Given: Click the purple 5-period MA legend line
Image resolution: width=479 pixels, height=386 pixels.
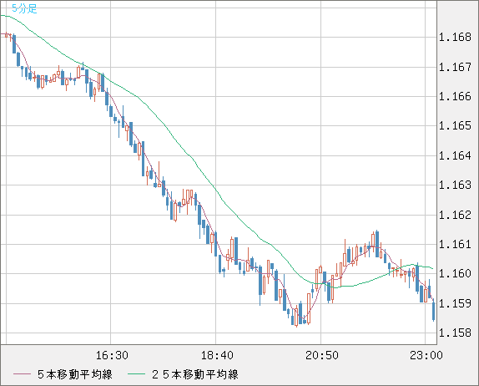Looking at the screenshot, I should pos(22,374).
